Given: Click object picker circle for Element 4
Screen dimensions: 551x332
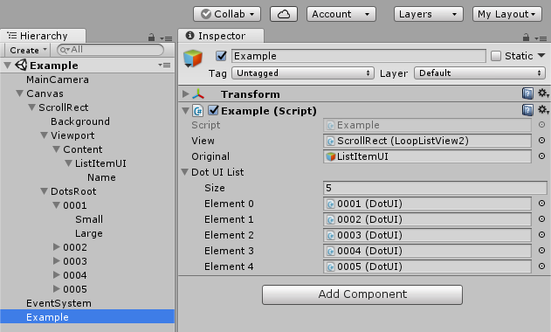Looking at the screenshot, I should point(542,266).
